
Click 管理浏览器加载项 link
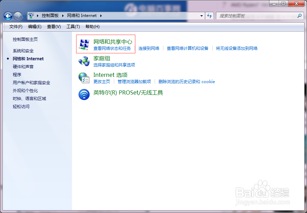(134, 82)
